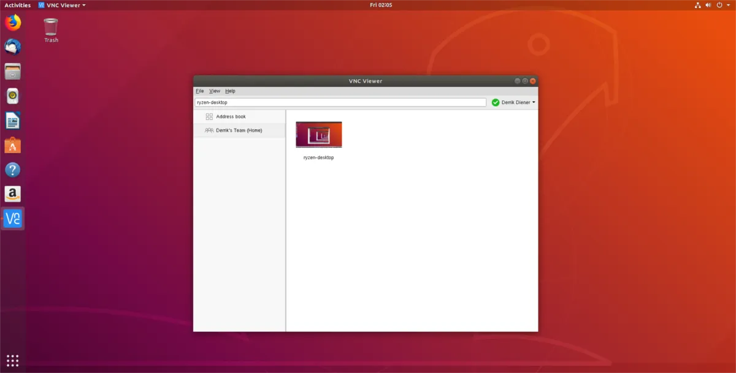736x373 pixels.
Task: Open the Files manager dock icon
Action: 13,71
